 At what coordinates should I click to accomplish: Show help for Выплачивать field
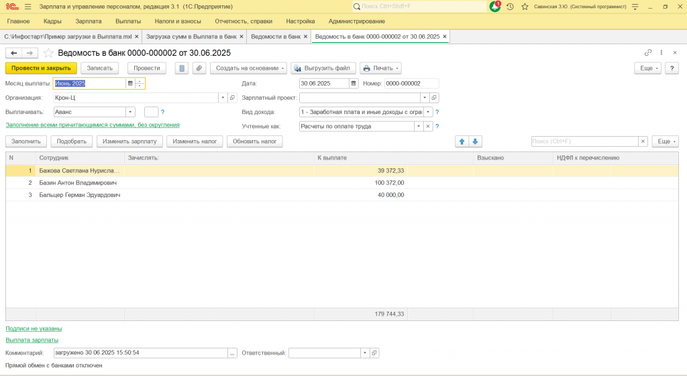coord(162,112)
